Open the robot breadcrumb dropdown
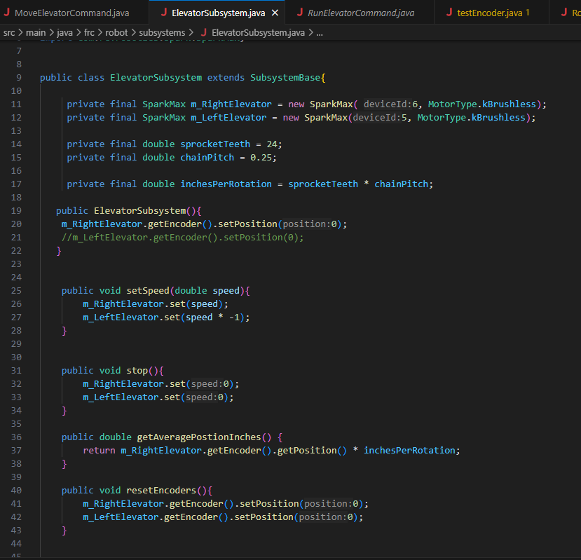This screenshot has height=560, width=581. [x=116, y=32]
